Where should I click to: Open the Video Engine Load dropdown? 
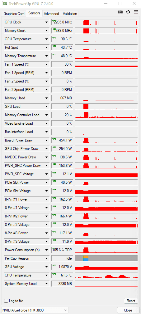[x=46, y=123]
